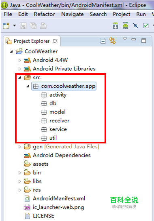Select the Android 4.4W entry
This screenshot has width=154, height=221.
pos(50,60)
